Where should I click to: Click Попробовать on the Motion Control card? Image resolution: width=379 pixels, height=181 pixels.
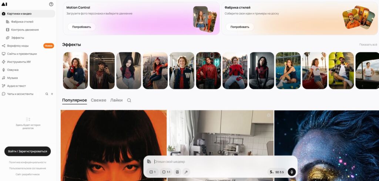(81, 27)
